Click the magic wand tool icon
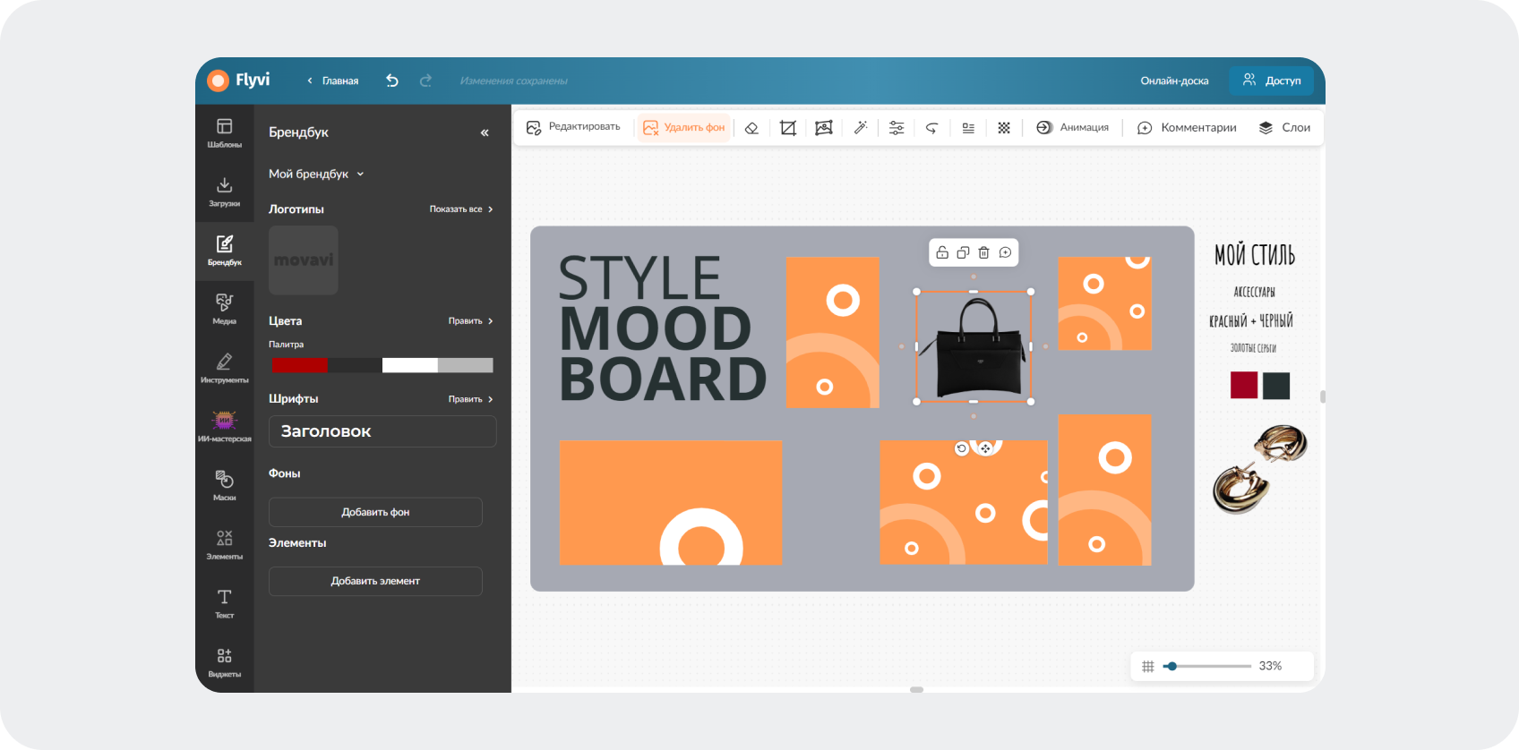The height and width of the screenshot is (750, 1519). pyautogui.click(x=861, y=128)
